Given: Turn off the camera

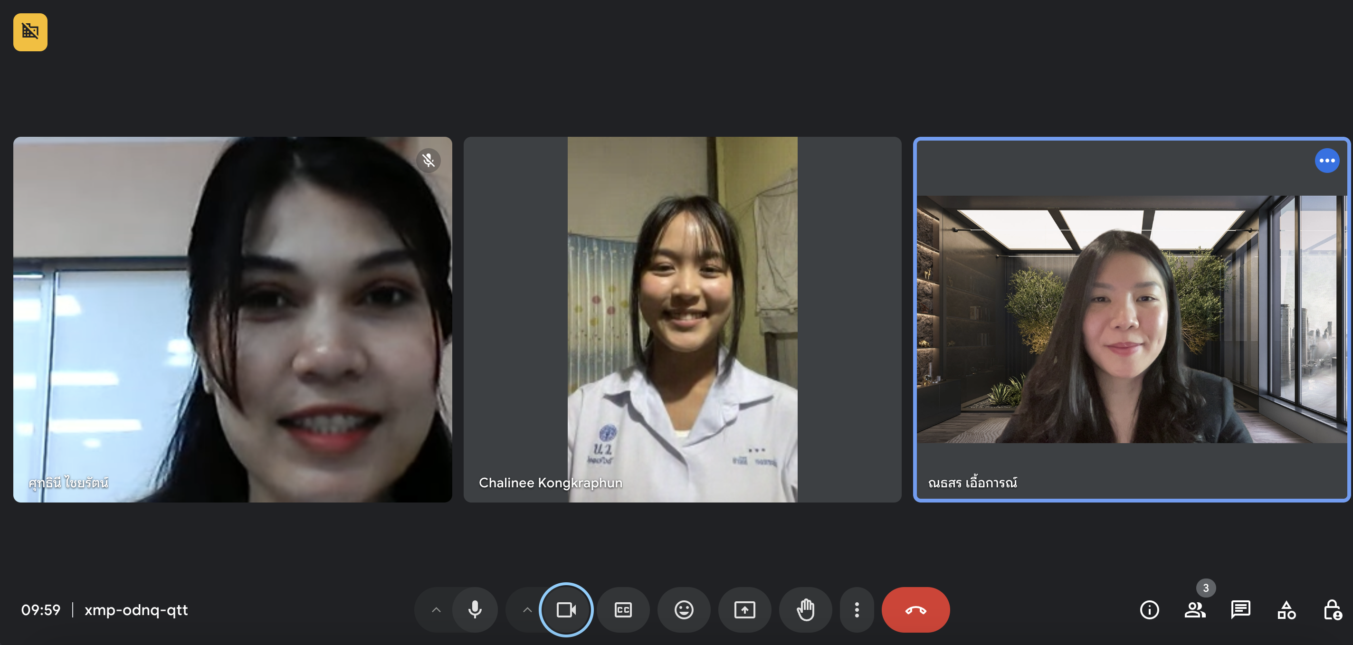Looking at the screenshot, I should pyautogui.click(x=566, y=609).
